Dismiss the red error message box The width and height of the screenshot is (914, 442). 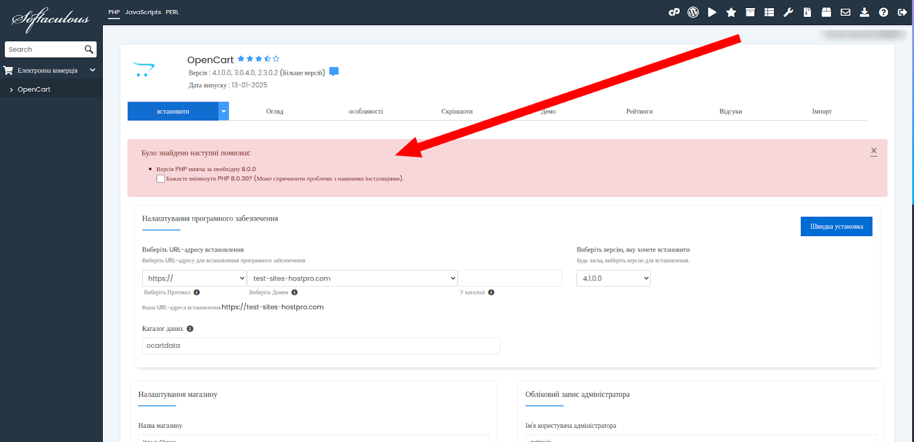pos(873,151)
